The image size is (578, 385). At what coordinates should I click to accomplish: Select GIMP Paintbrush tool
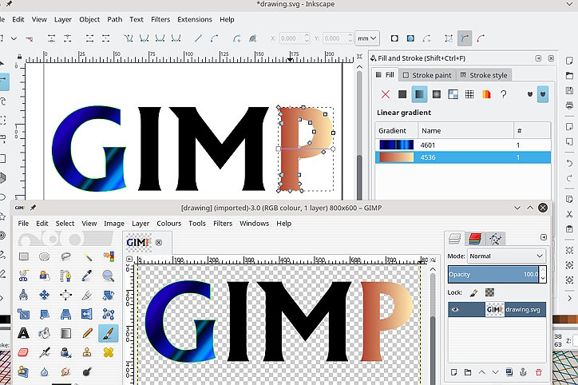click(109, 333)
